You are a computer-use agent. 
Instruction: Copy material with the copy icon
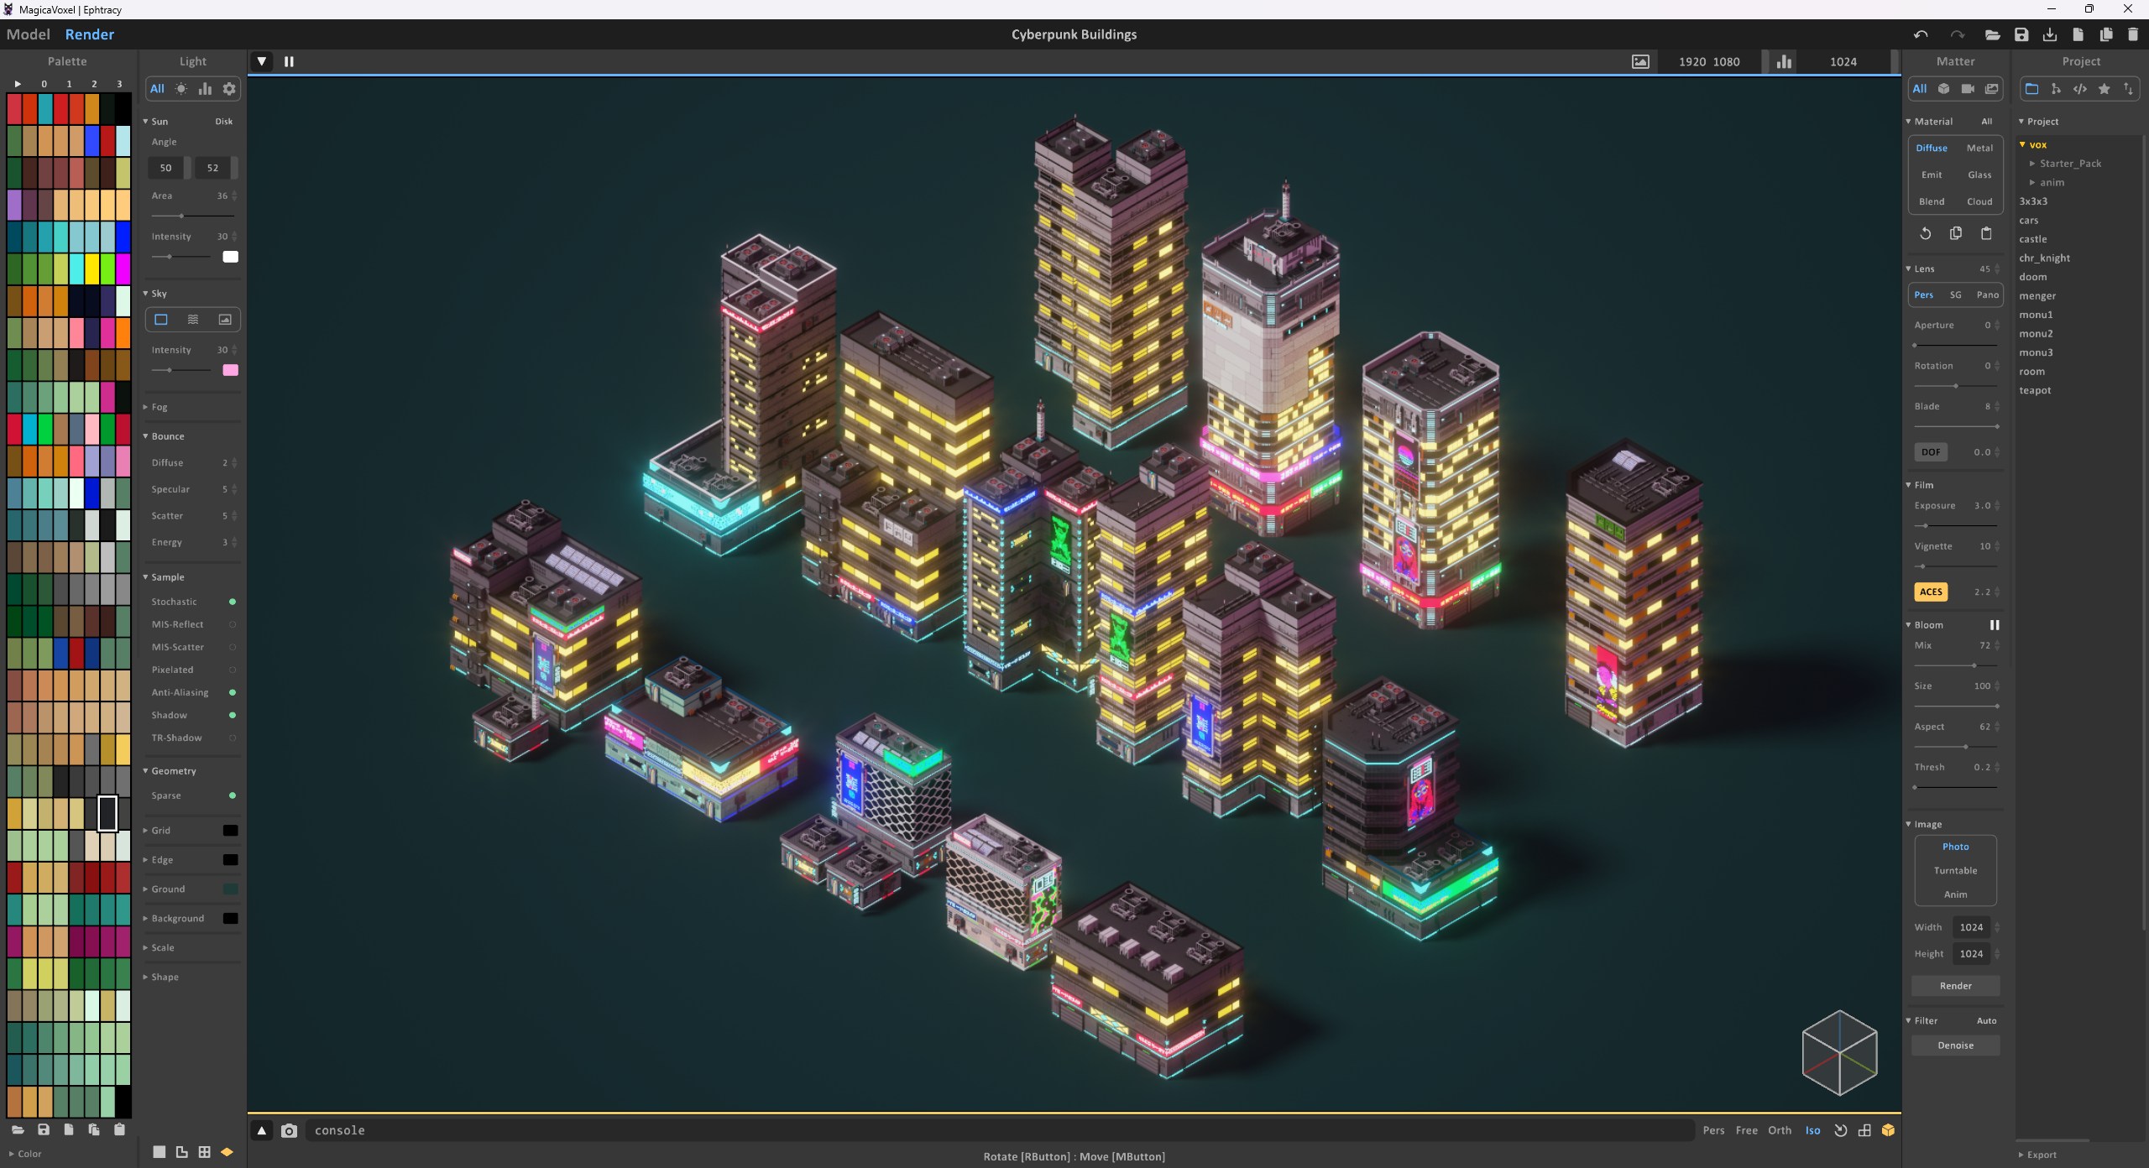click(1956, 233)
